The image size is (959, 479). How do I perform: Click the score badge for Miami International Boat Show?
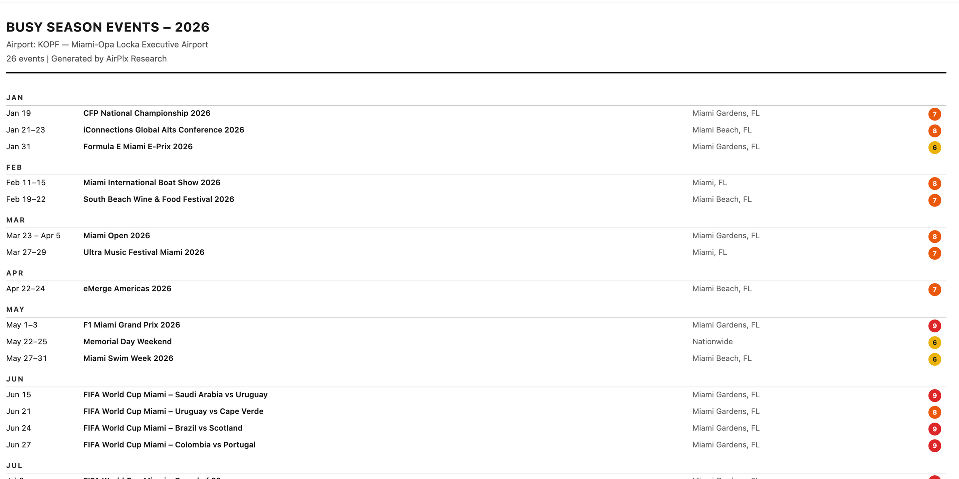934,184
